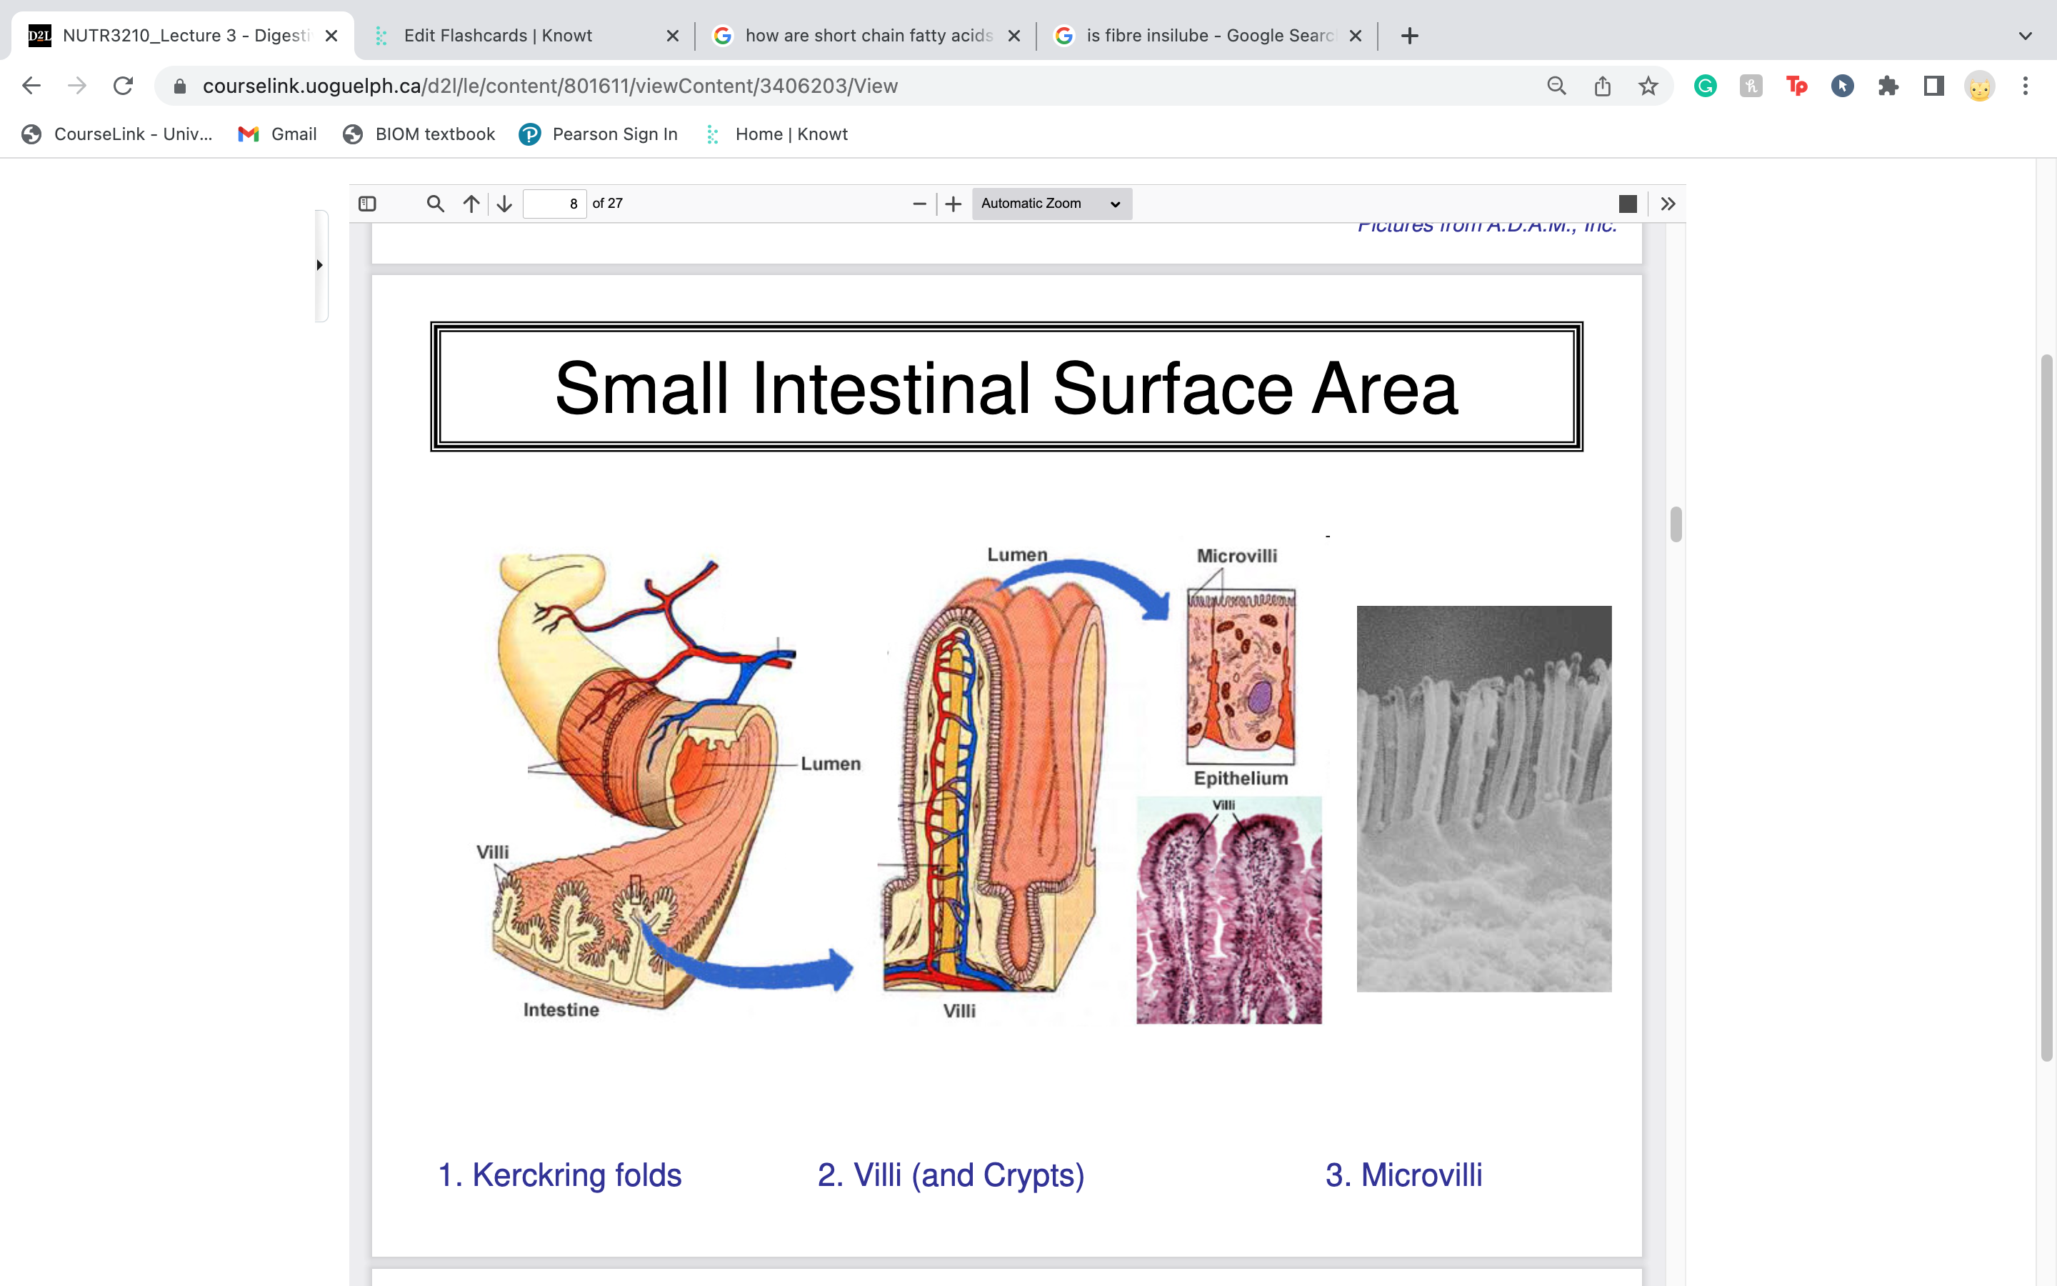This screenshot has height=1286, width=2057.
Task: Zoom in on the PDF document
Action: [953, 204]
